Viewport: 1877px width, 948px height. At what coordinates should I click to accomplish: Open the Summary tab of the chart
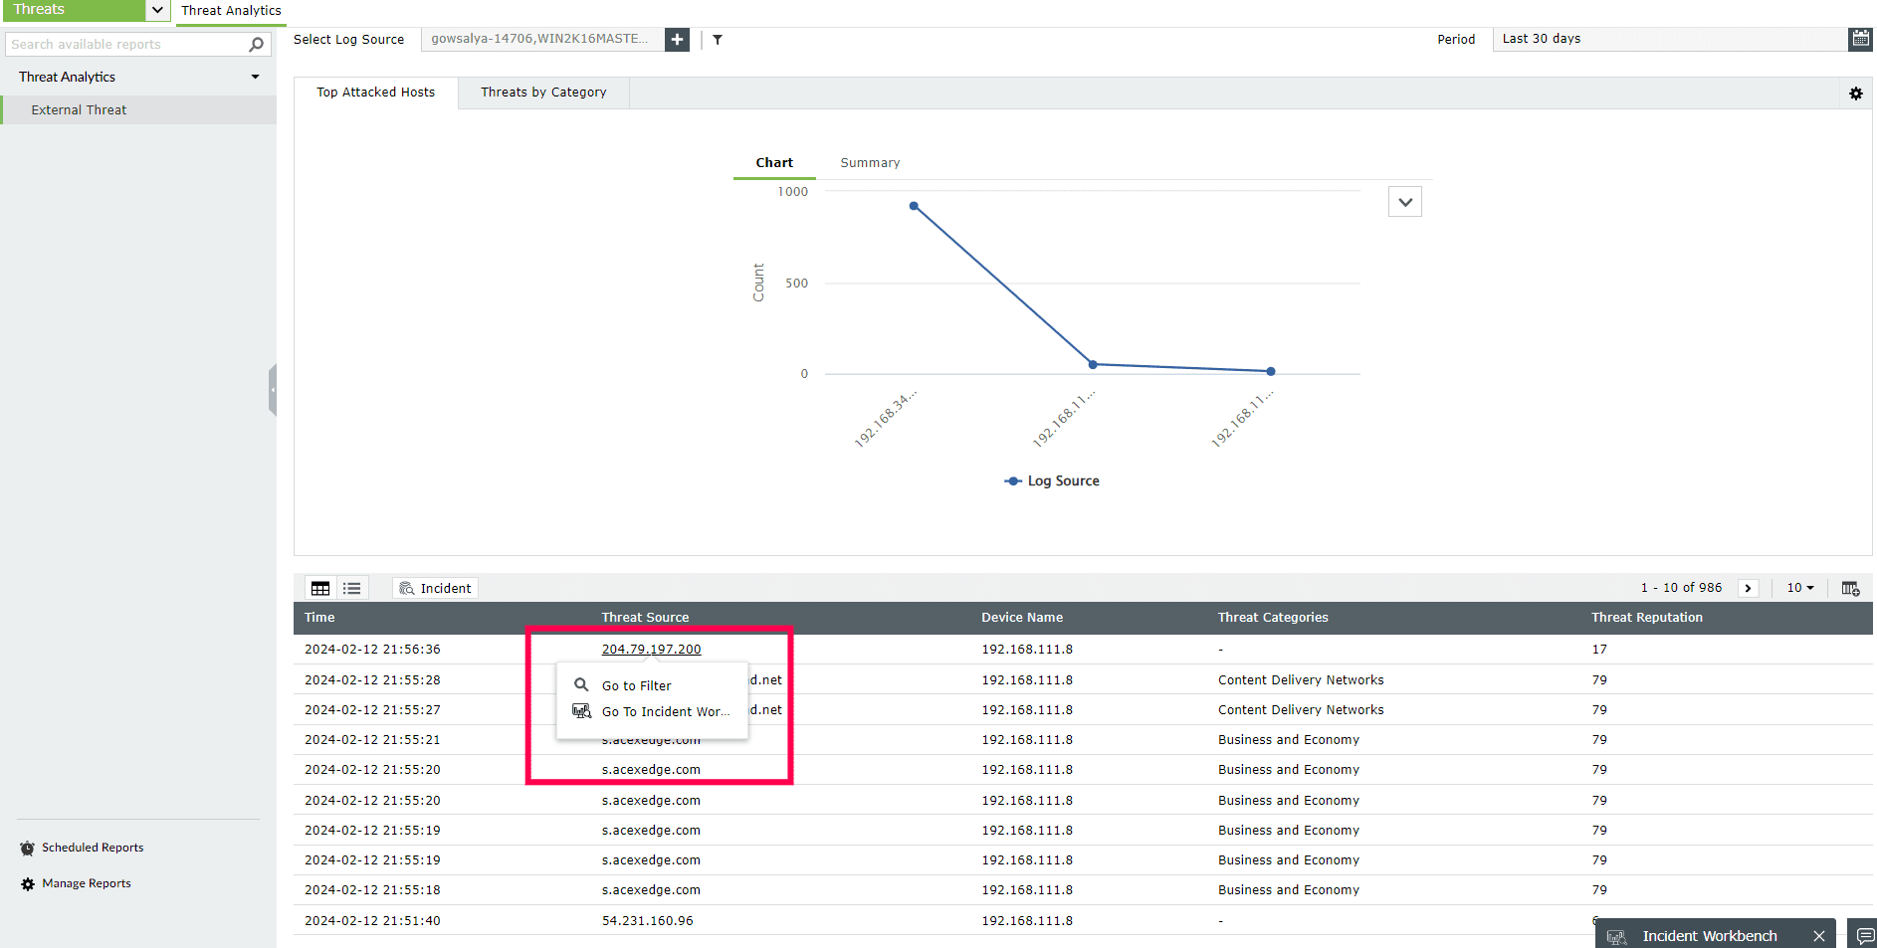tap(869, 162)
